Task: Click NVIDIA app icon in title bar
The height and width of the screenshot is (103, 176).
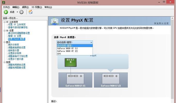Action: pyautogui.click(x=4, y=2)
